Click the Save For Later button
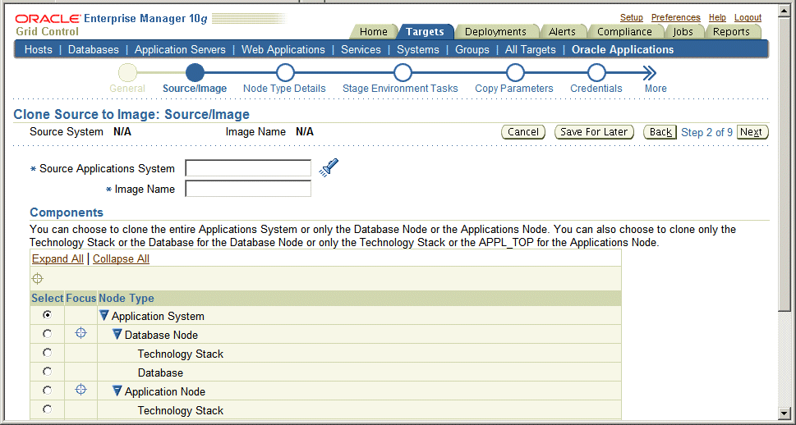The height and width of the screenshot is (425, 796). [594, 132]
